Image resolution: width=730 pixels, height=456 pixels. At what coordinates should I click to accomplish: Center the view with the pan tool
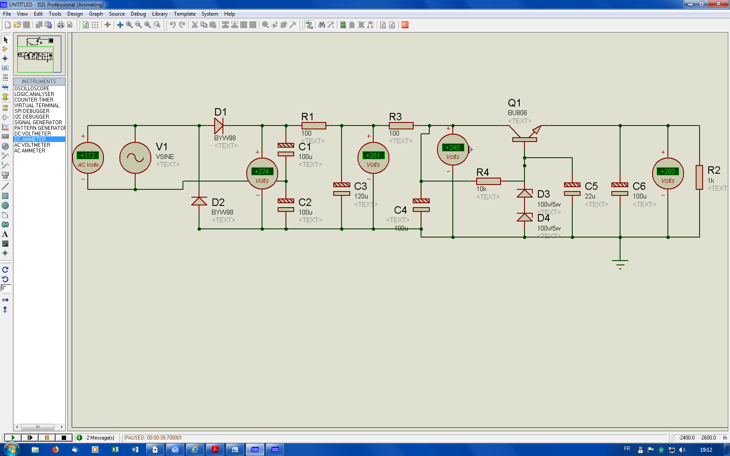tap(120, 25)
